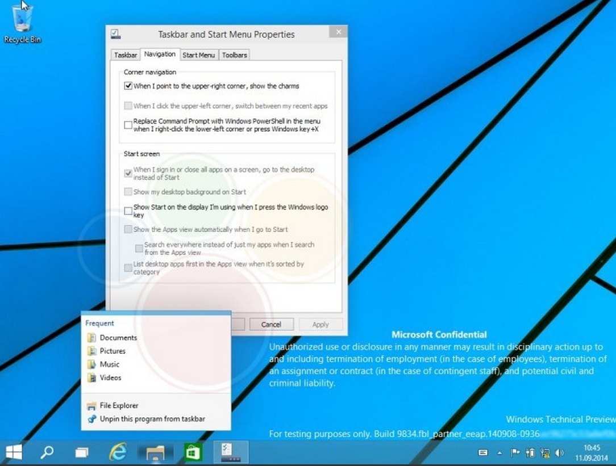Image resolution: width=616 pixels, height=466 pixels.
Task: Check Show Start on the display I'm using
Action: coord(128,211)
